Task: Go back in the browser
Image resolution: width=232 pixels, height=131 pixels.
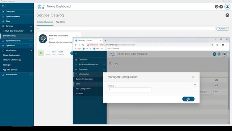Action: pos(76,45)
